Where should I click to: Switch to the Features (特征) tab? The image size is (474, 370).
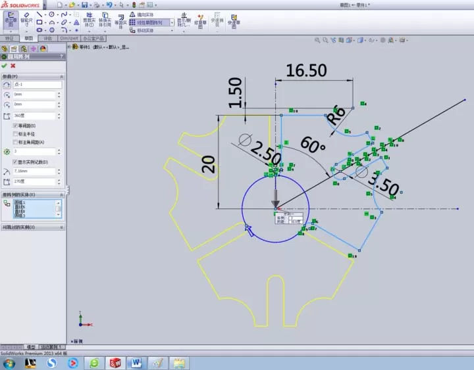click(x=10, y=38)
